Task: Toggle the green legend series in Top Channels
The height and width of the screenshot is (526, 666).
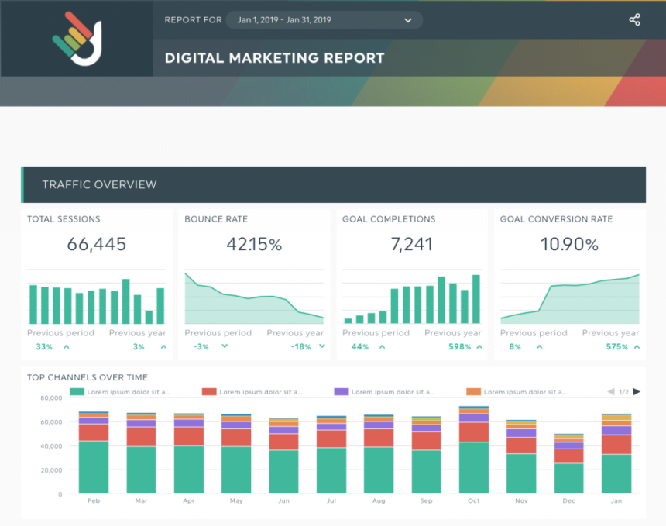Action: 119,392
